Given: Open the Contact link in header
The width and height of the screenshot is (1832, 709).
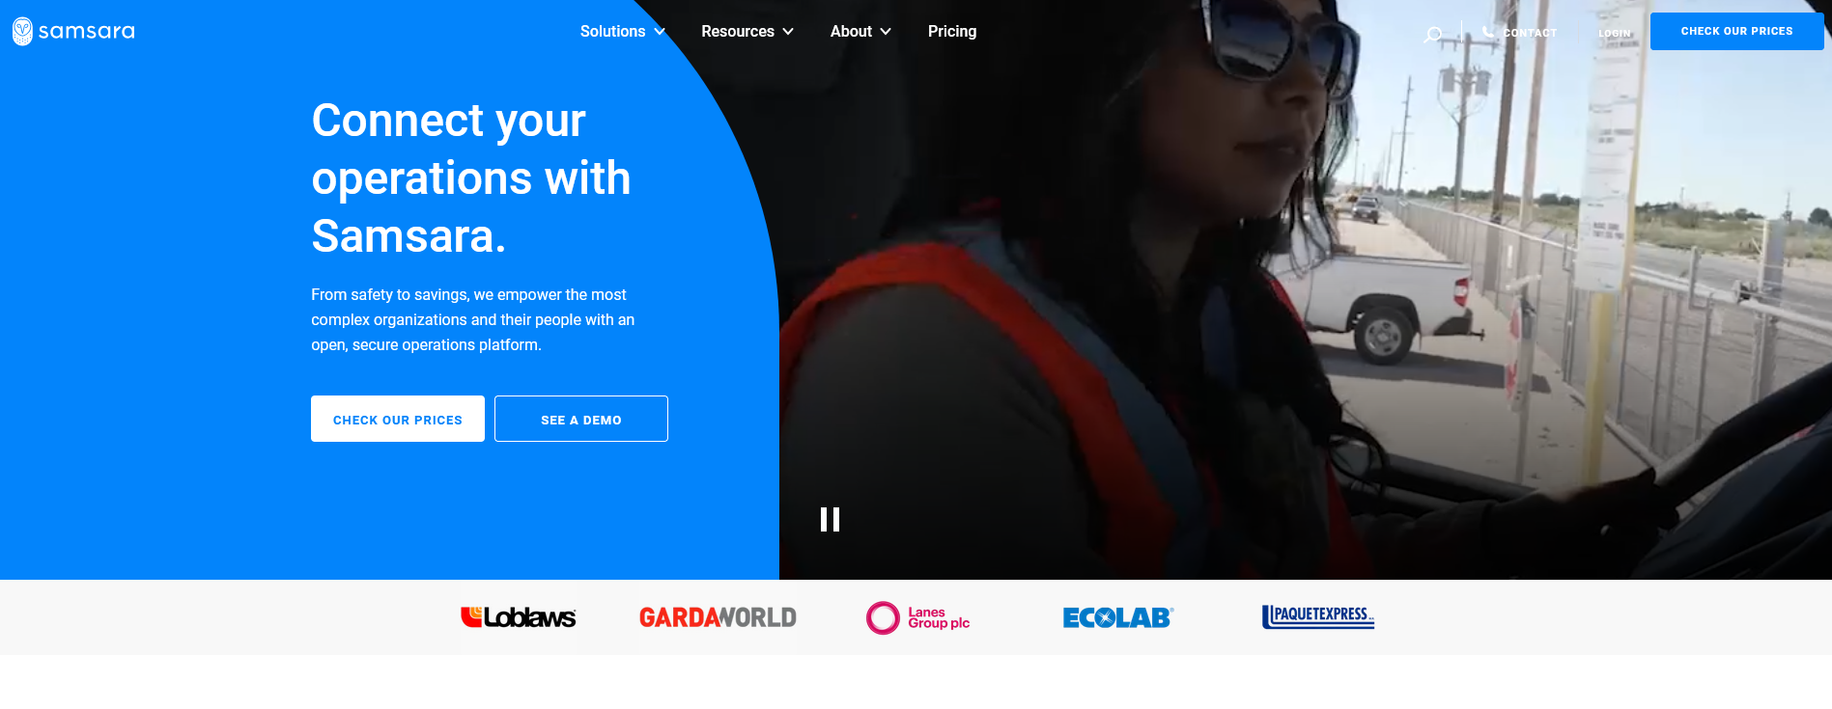Looking at the screenshot, I should pos(1530,33).
